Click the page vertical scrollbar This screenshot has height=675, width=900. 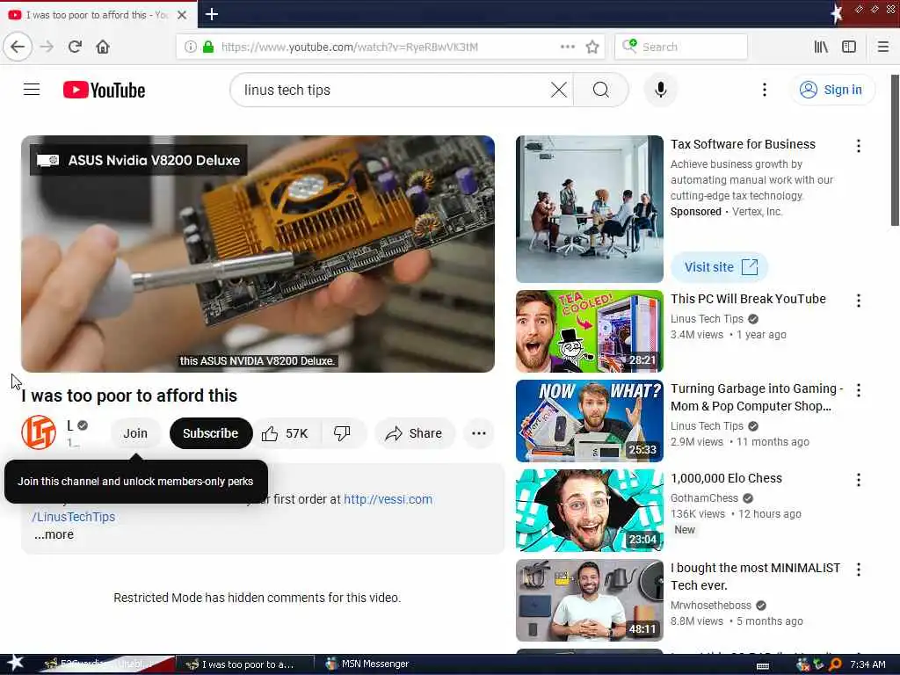click(x=895, y=150)
